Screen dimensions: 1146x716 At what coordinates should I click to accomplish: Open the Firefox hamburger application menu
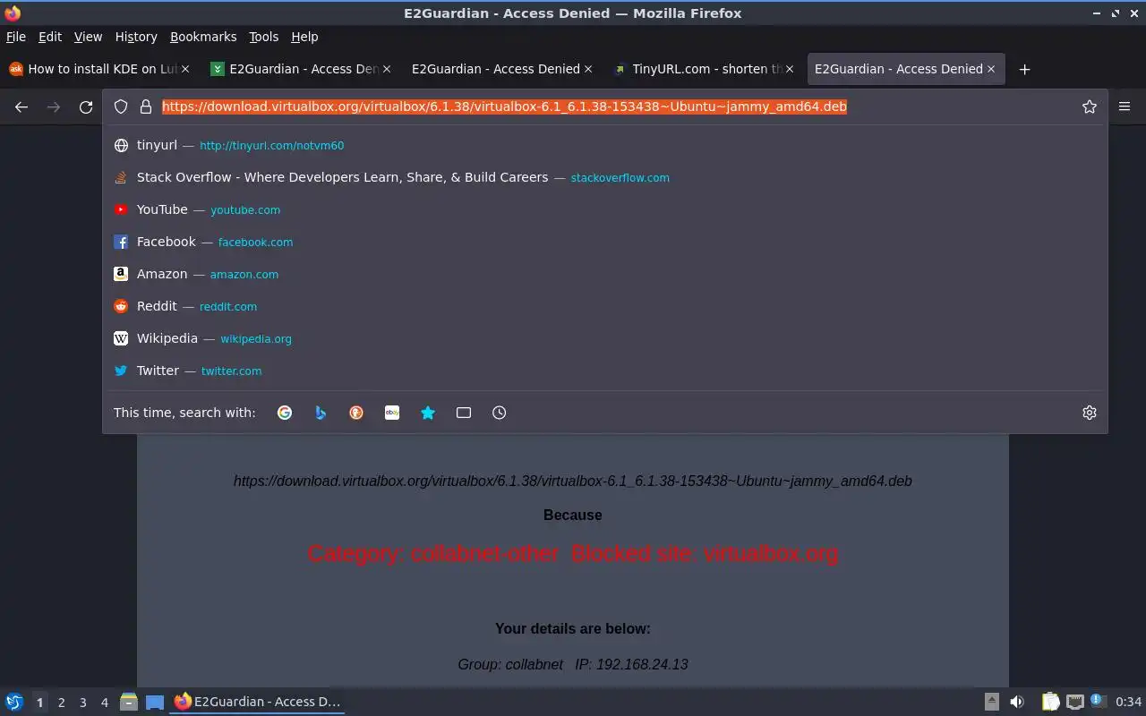pyautogui.click(x=1125, y=107)
